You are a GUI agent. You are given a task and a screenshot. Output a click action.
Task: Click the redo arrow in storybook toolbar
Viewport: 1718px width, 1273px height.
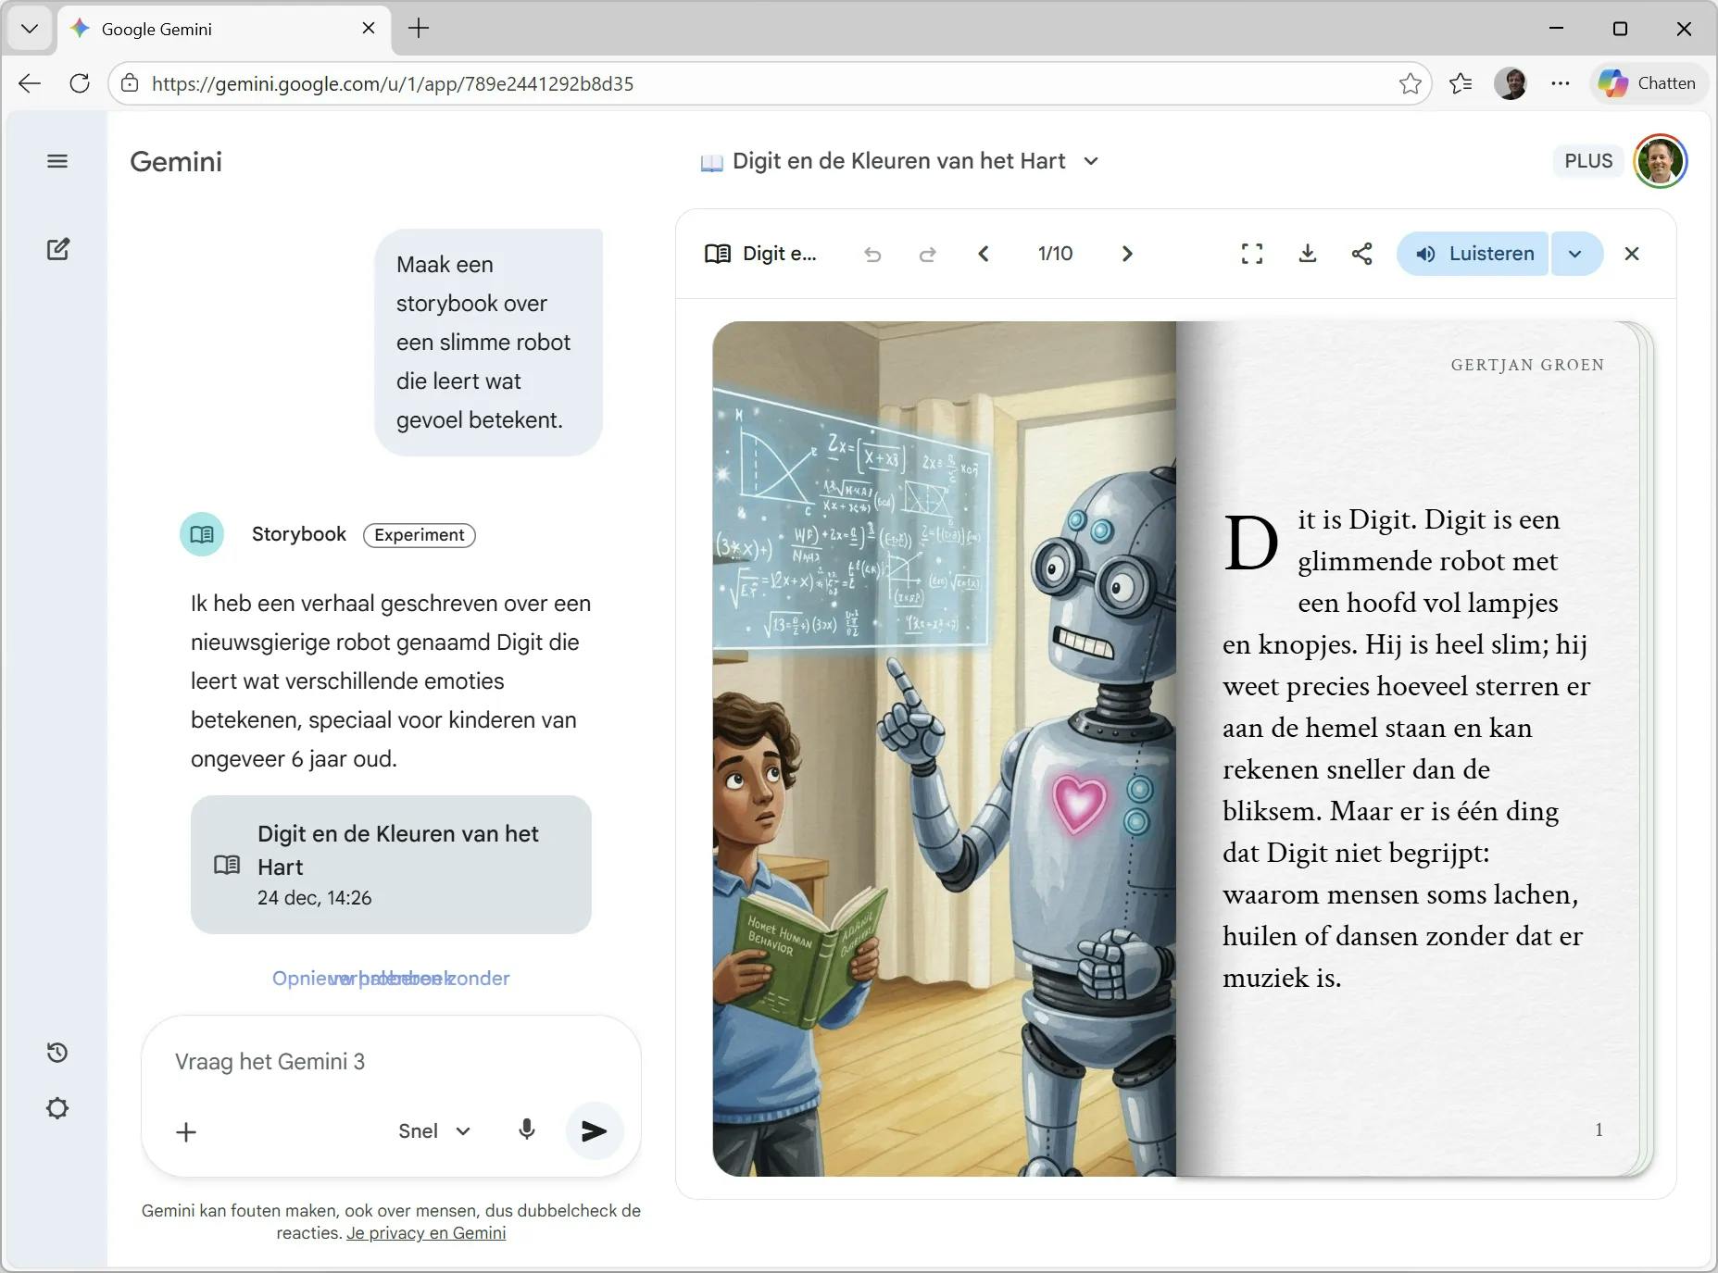point(927,254)
